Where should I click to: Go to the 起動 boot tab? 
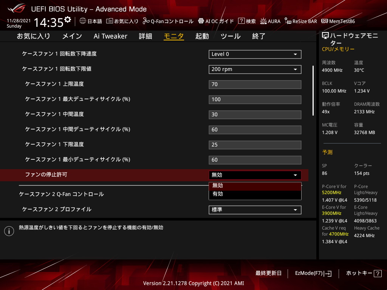pos(202,36)
